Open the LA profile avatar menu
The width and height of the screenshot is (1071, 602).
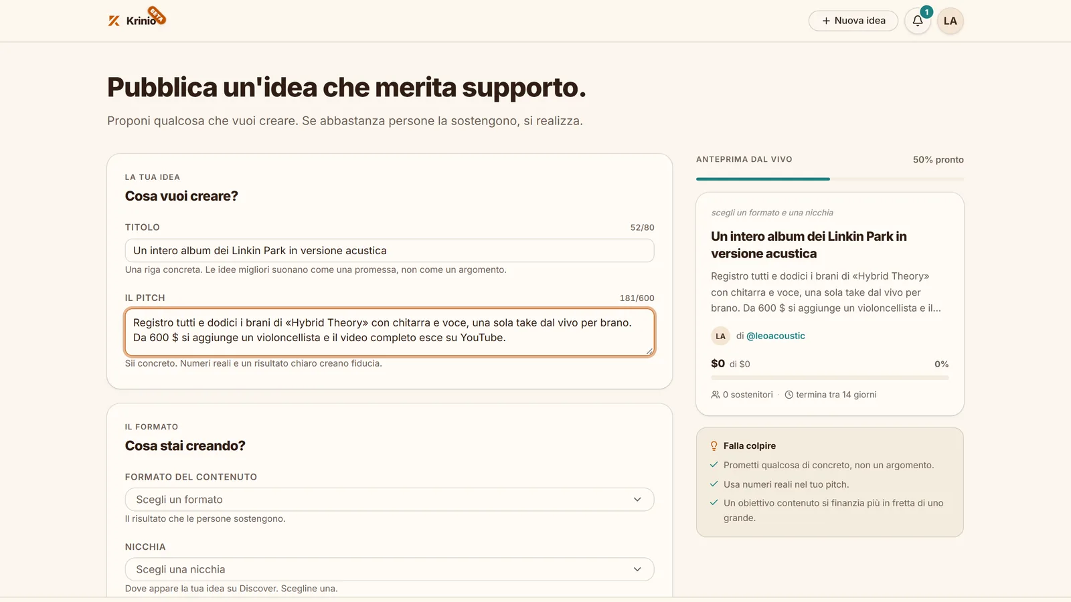click(x=950, y=21)
